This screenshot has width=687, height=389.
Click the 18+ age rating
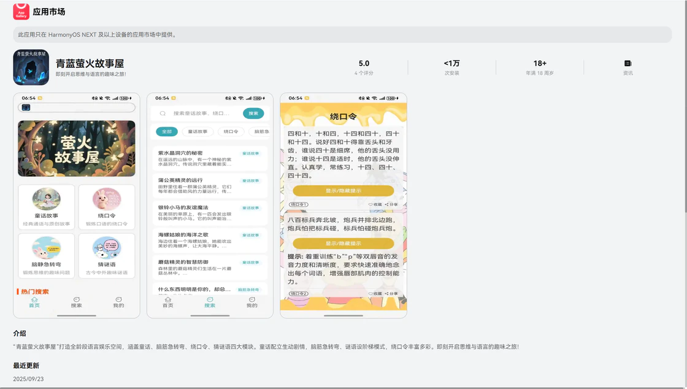click(540, 64)
